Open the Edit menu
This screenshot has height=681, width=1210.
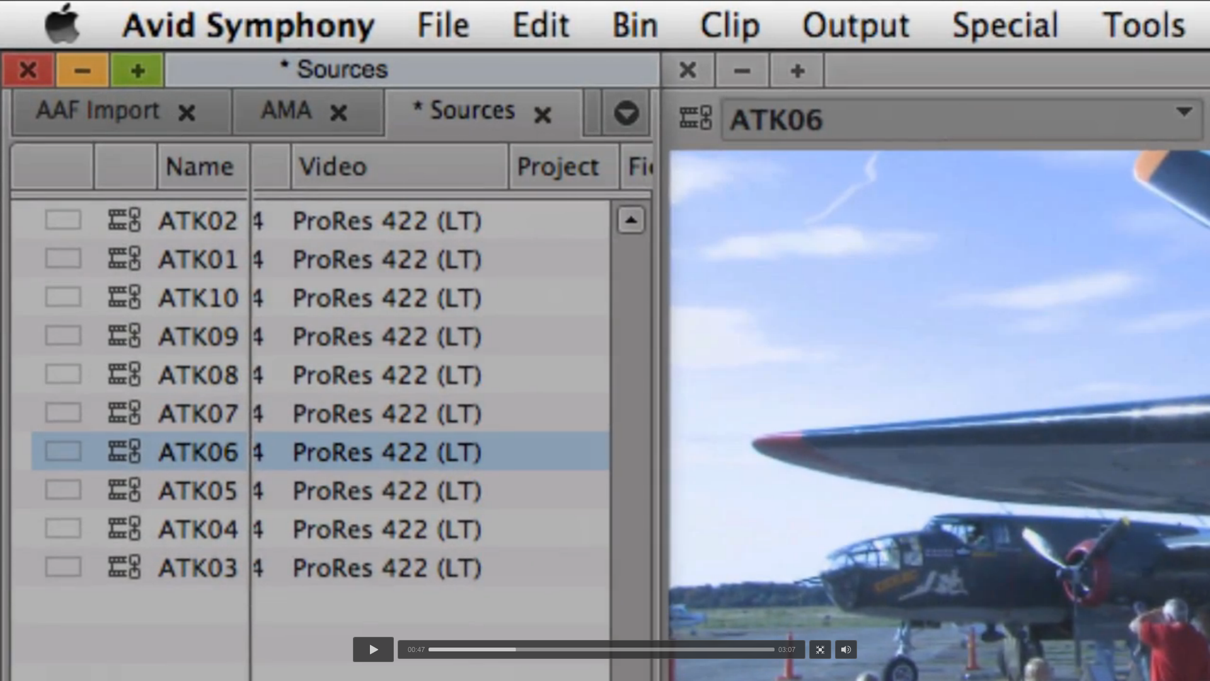541,25
